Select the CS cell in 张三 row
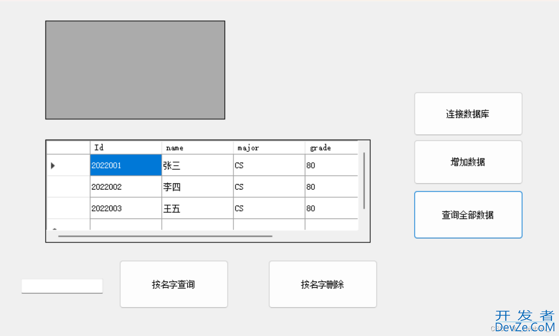 (269, 165)
